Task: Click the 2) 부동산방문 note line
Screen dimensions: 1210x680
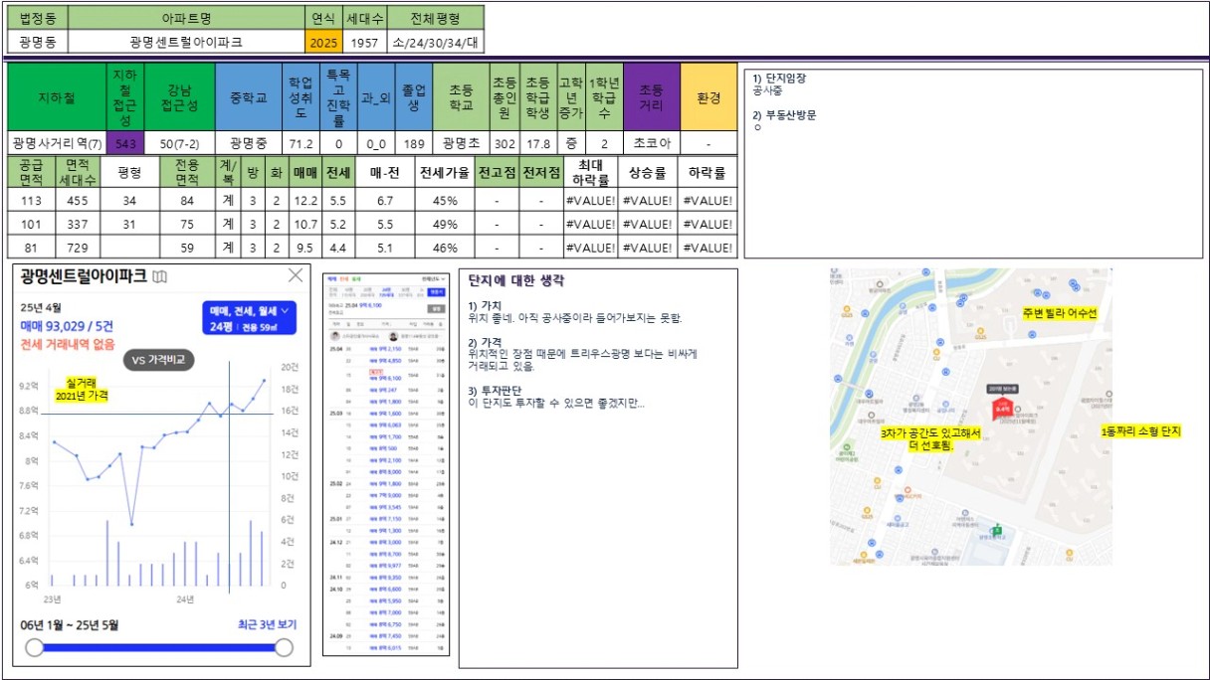Action: coord(784,114)
